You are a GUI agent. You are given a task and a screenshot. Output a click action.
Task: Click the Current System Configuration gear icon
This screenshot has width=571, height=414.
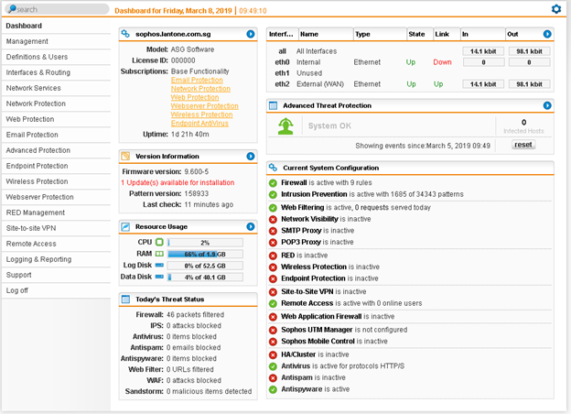tap(273, 168)
